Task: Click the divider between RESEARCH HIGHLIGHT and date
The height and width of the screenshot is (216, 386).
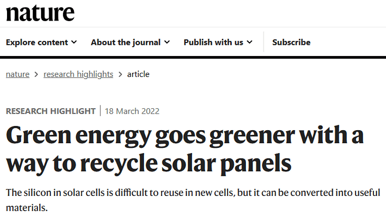Action: (100, 111)
